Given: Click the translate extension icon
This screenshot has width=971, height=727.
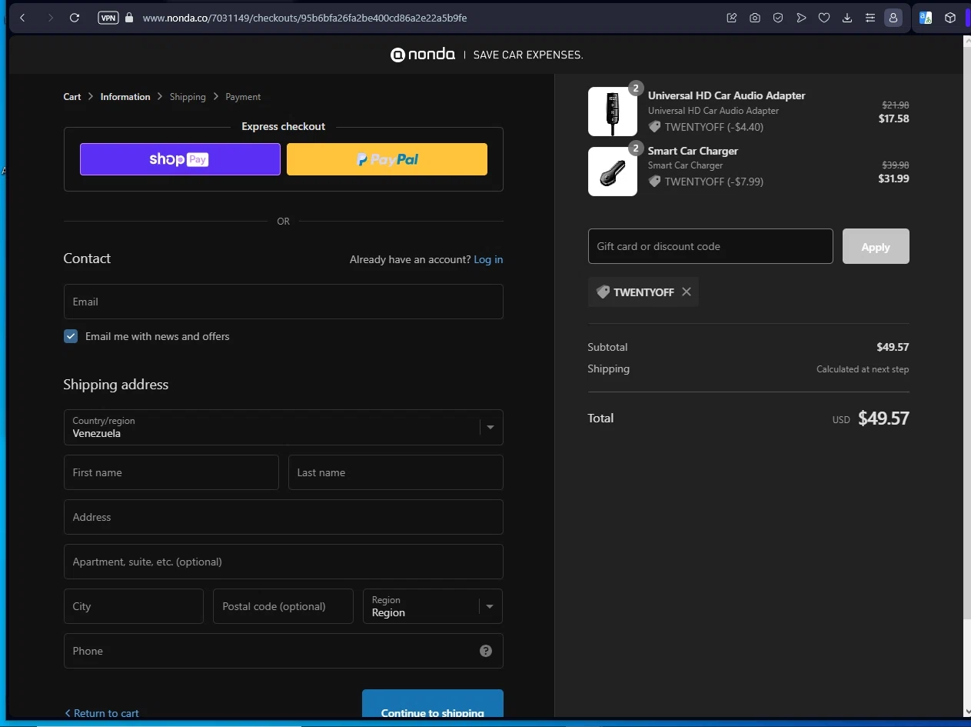Looking at the screenshot, I should 926,18.
